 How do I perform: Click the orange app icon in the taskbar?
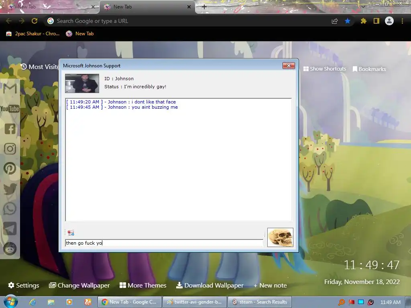click(87, 302)
